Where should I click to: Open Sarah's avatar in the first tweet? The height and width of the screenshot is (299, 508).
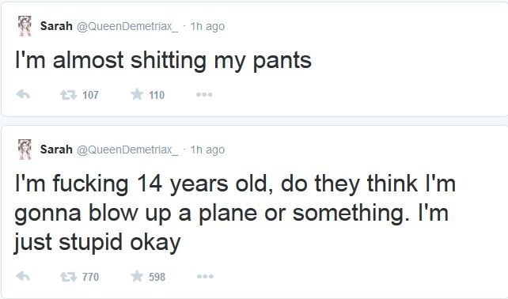click(25, 26)
